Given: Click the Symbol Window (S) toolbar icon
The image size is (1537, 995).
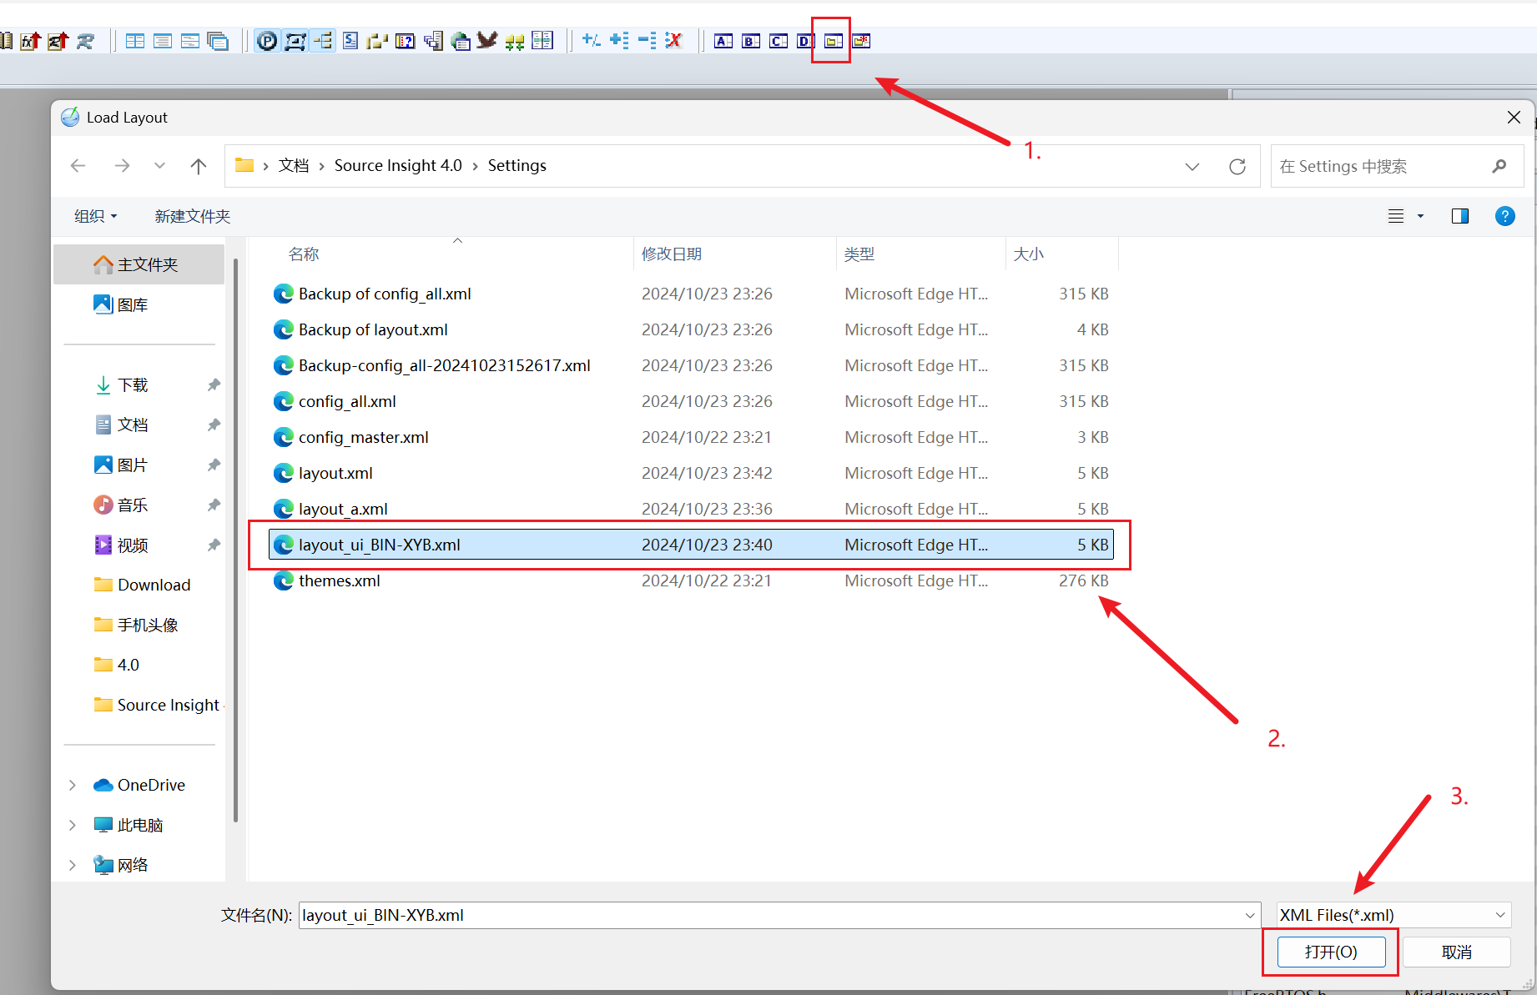Looking at the screenshot, I should coord(350,41).
